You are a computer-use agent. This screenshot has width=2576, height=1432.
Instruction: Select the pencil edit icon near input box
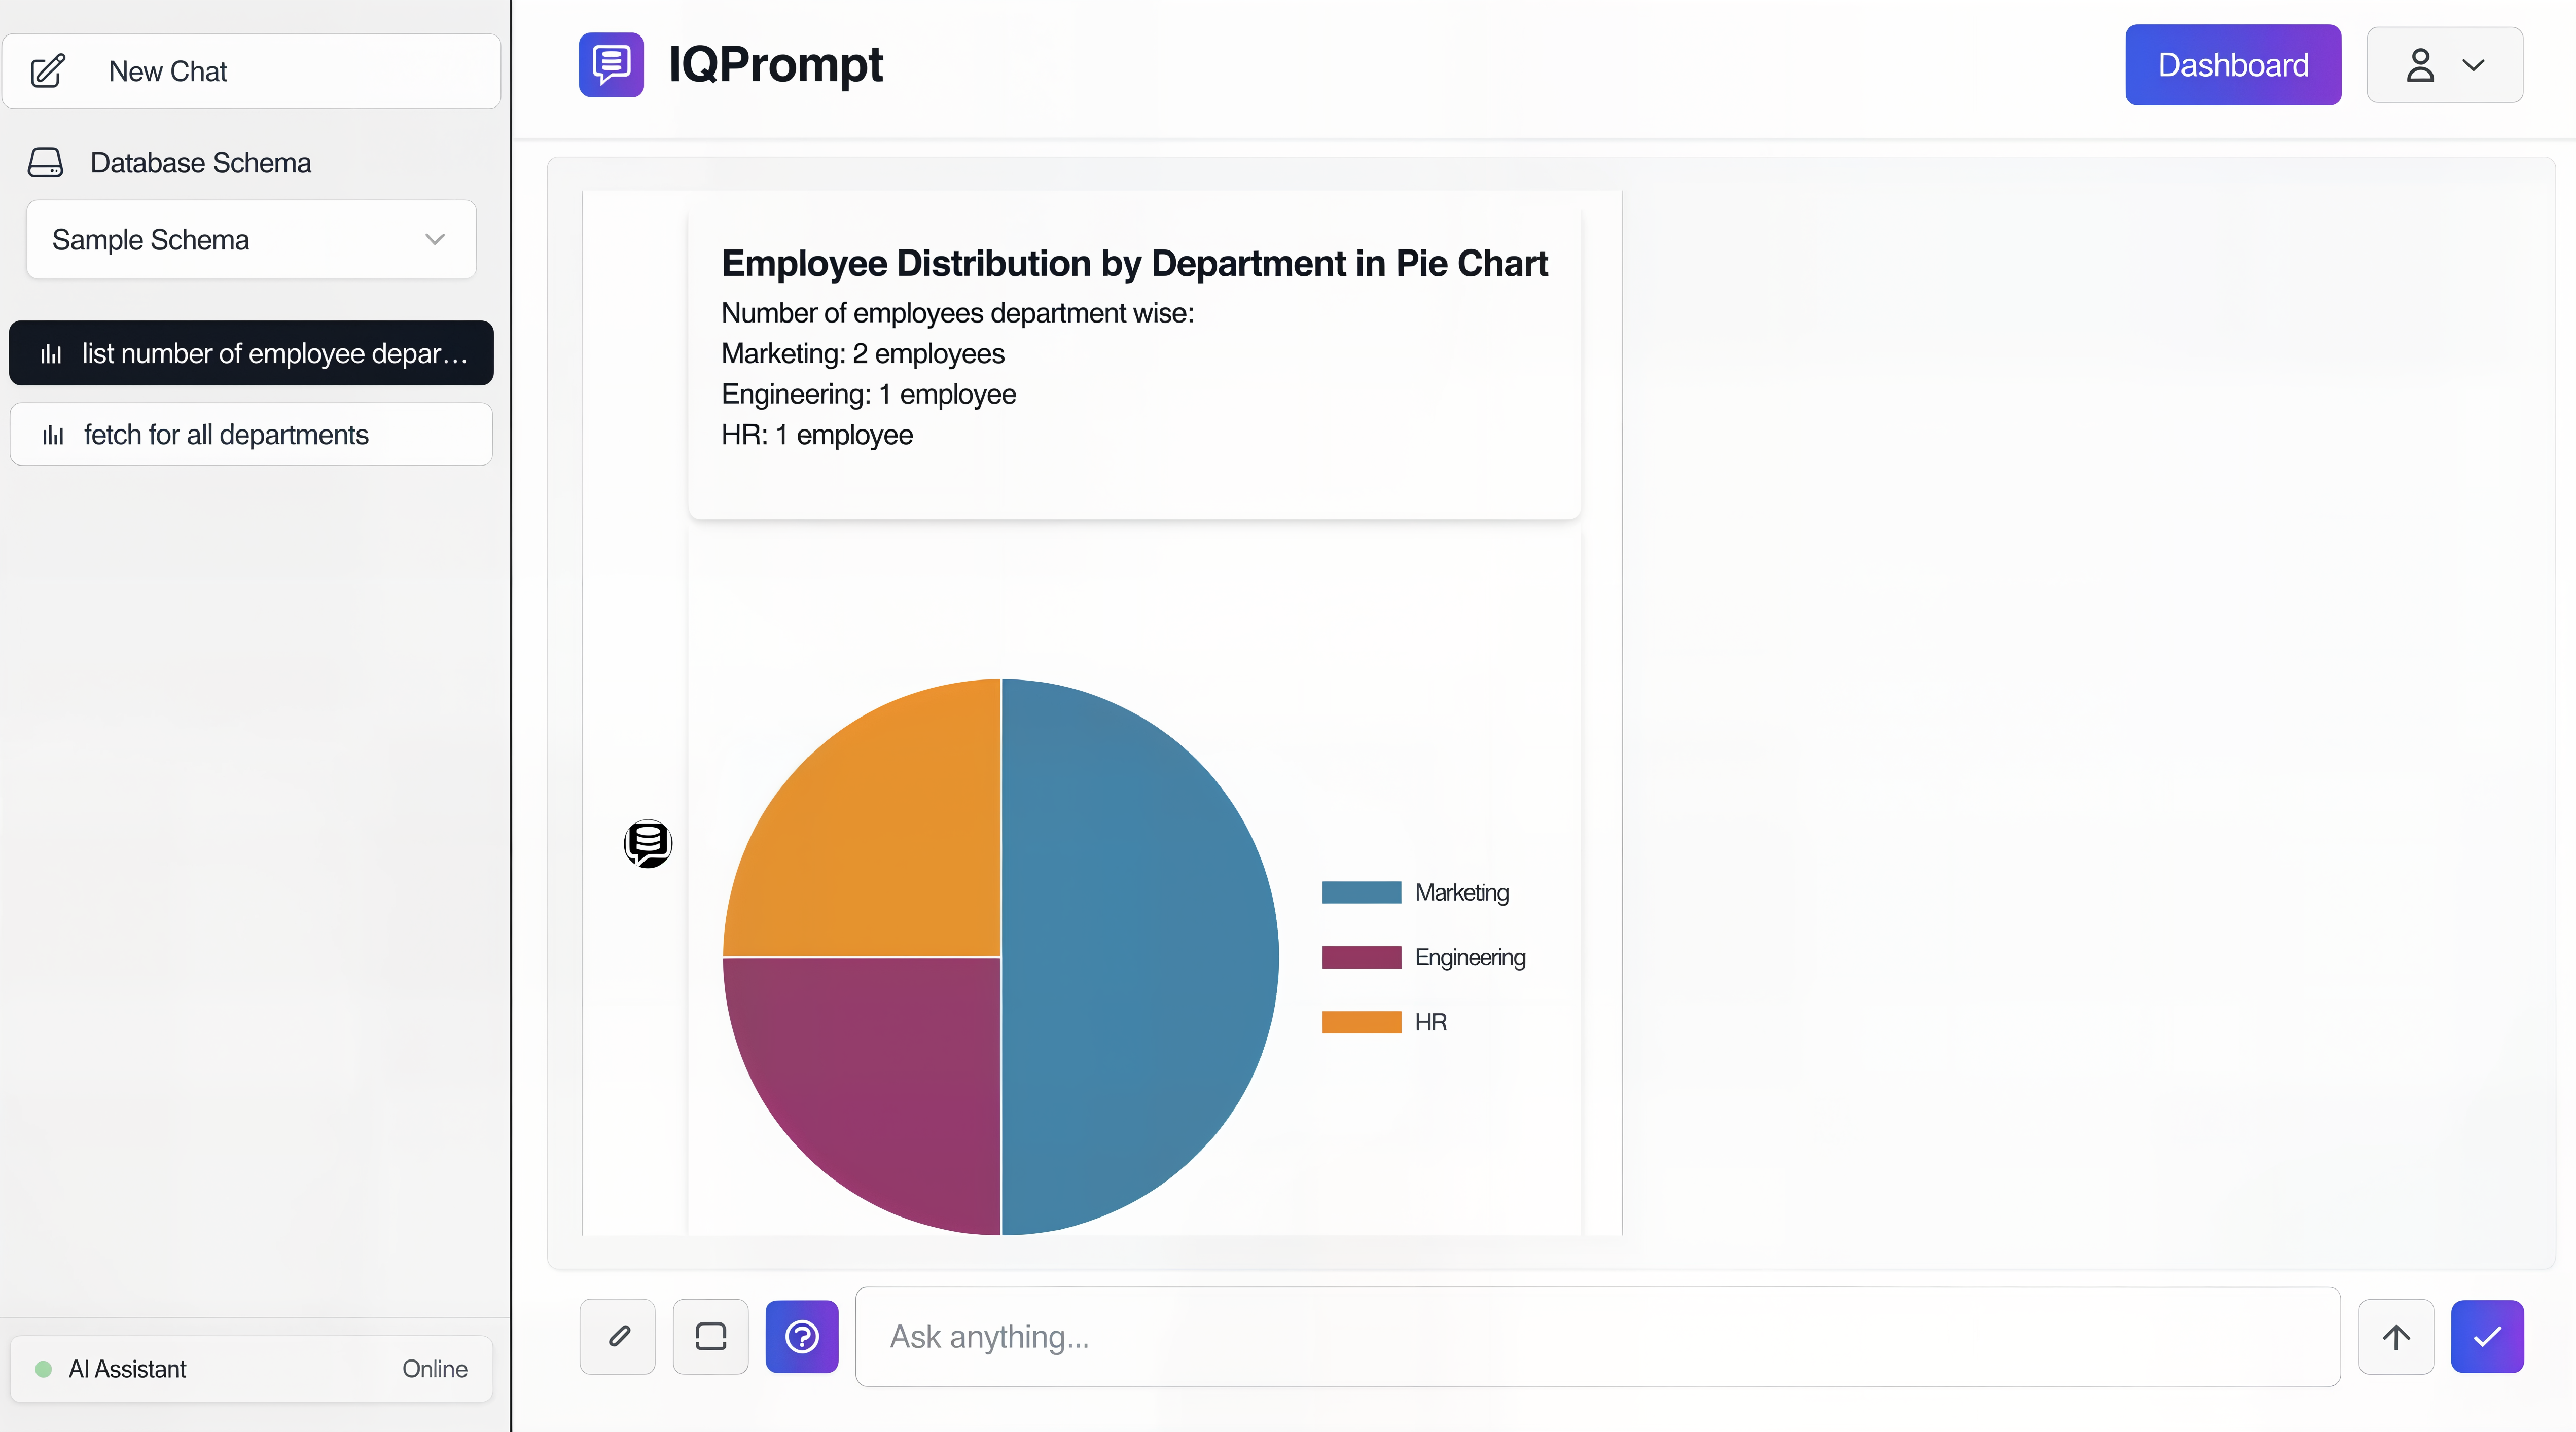coord(617,1336)
